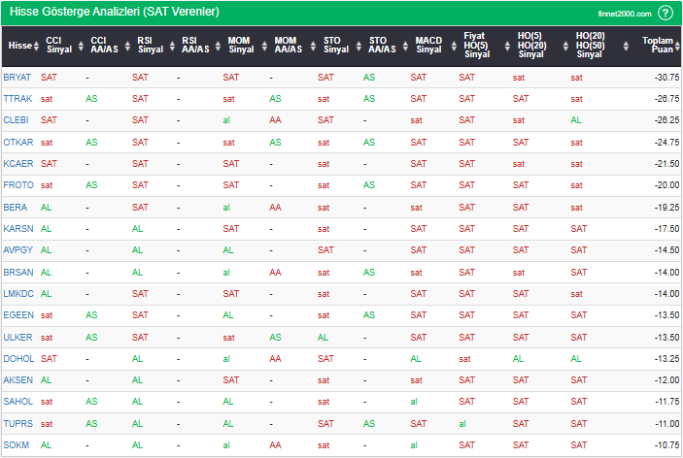Sort by RSI Sinyal column arrows
The width and height of the screenshot is (683, 458).
[x=172, y=46]
